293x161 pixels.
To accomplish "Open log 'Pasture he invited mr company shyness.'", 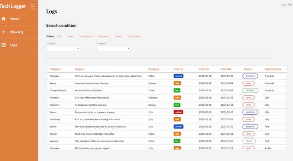I will click(x=95, y=112).
